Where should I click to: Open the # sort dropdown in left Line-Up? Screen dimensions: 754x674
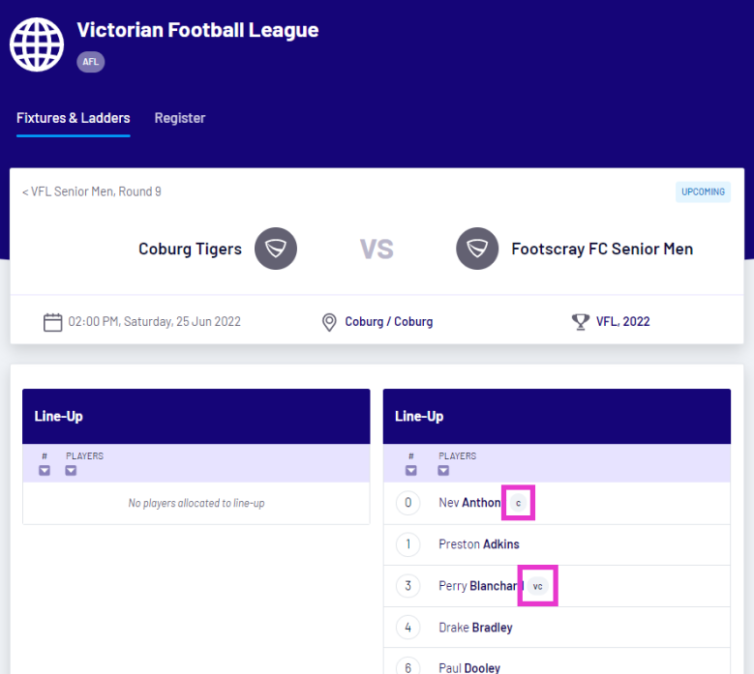45,471
